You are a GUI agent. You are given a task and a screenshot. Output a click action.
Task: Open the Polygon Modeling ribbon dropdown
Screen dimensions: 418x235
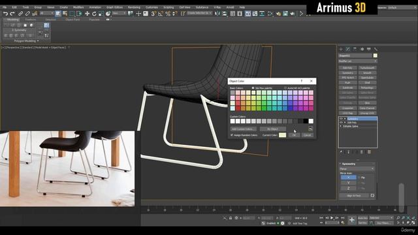coord(26,41)
